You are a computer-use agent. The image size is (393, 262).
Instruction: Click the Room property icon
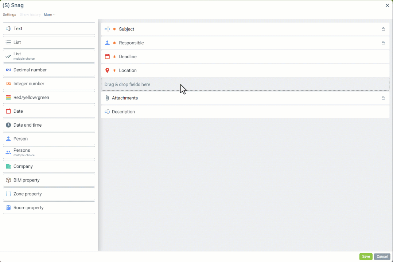click(8, 208)
